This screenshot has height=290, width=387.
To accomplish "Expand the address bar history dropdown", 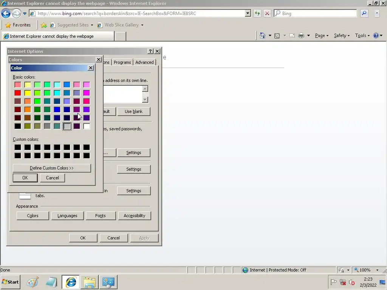I will pyautogui.click(x=248, y=13).
